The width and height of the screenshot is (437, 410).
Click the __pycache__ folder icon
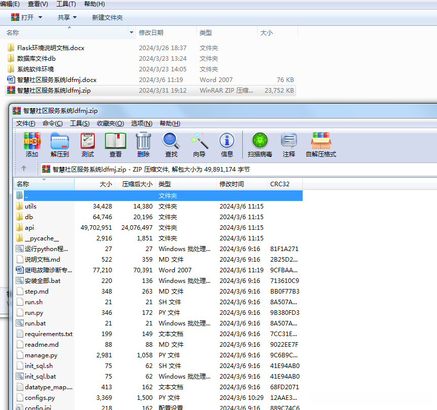tap(19, 238)
